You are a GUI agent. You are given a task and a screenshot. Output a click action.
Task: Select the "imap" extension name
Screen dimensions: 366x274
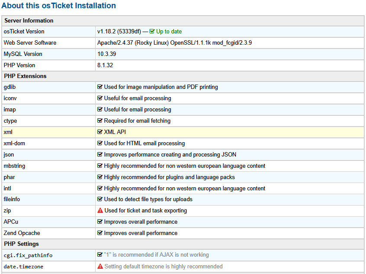coord(10,110)
